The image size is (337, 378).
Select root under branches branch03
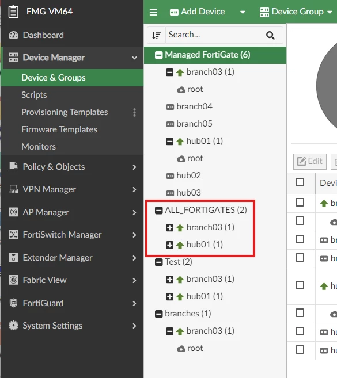(195, 348)
